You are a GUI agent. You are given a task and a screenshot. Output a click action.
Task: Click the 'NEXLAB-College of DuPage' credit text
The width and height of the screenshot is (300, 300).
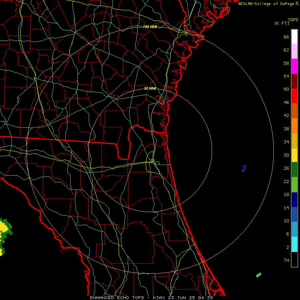tap(266, 4)
